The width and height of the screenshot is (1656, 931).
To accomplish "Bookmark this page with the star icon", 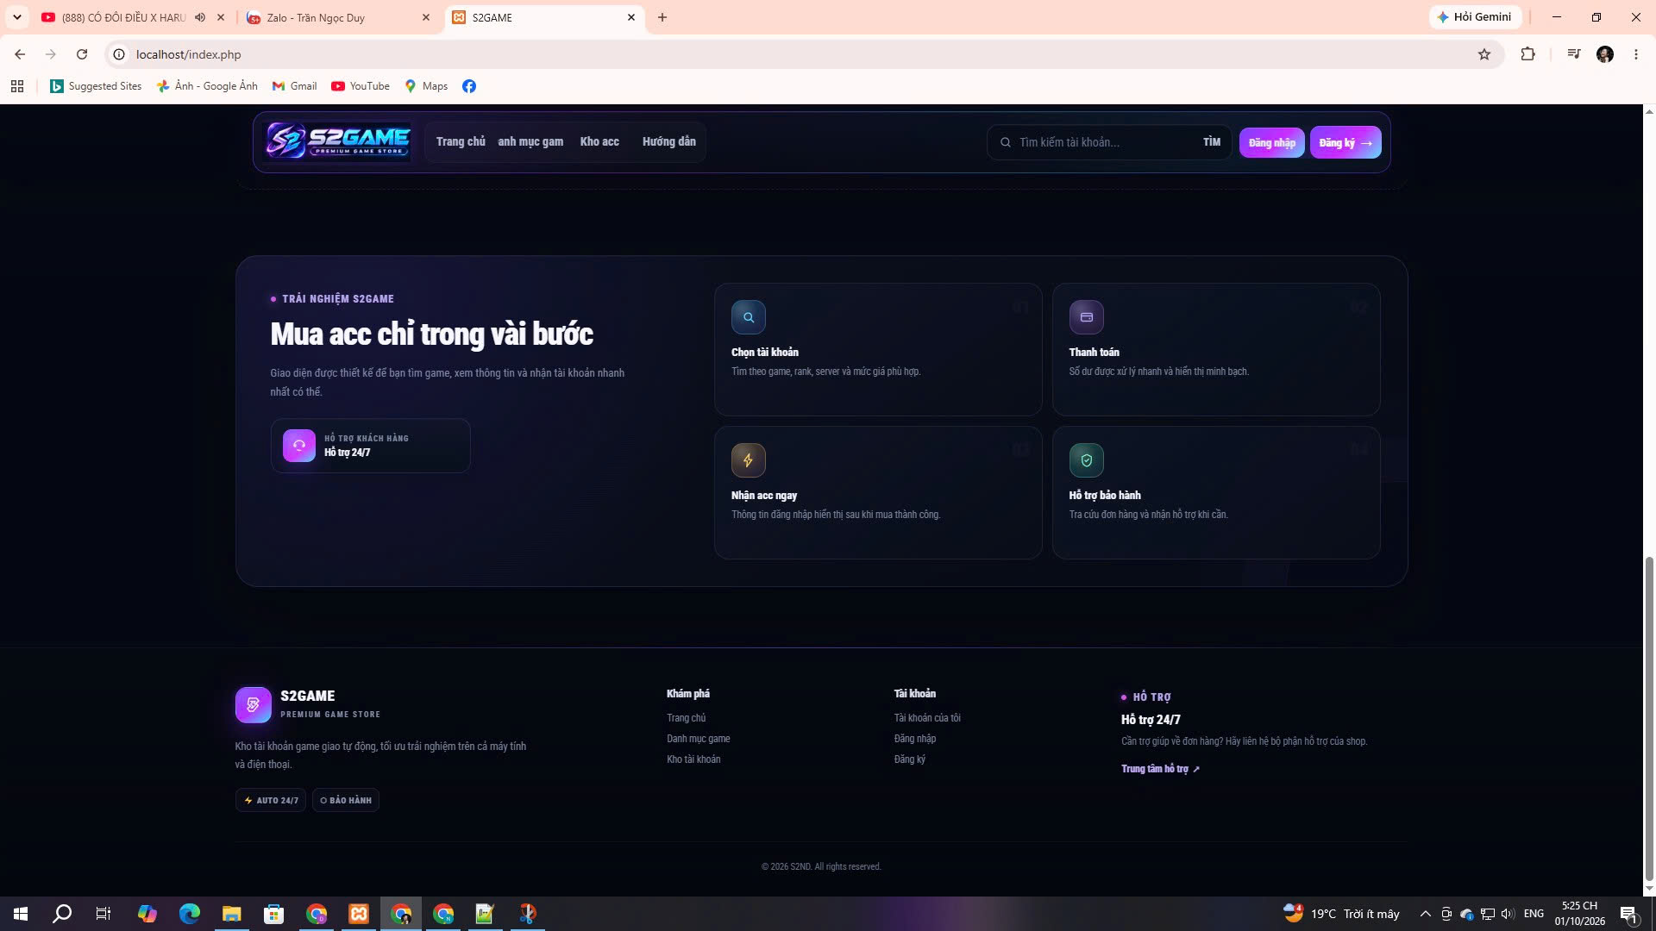I will point(1484,54).
